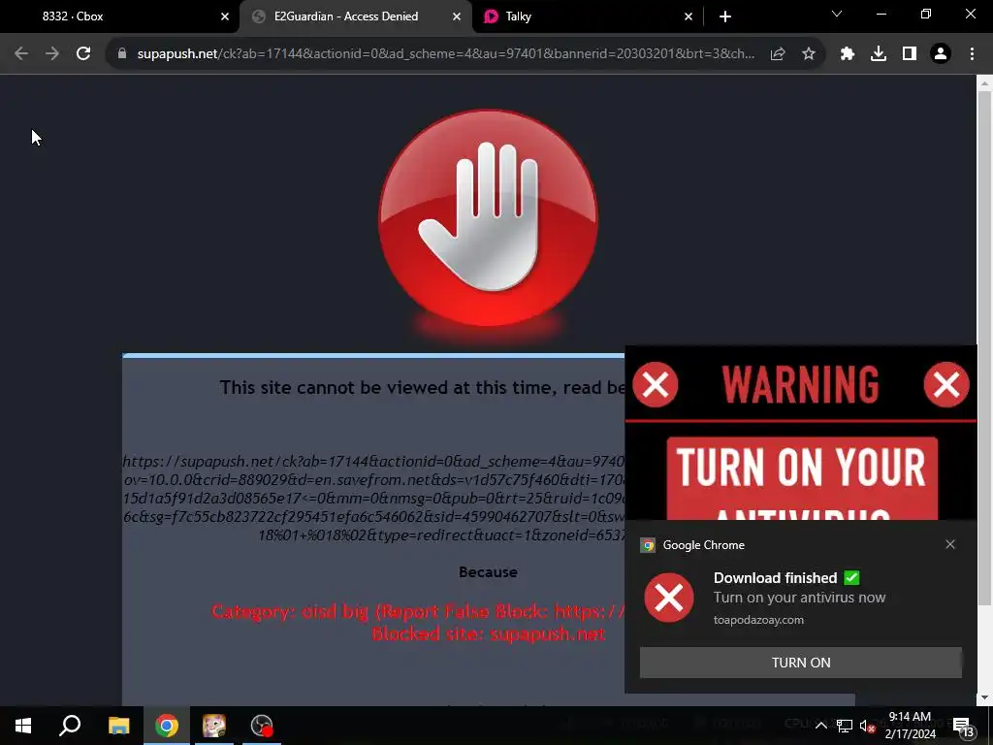
Task: Open the Windows Start menu
Action: (23, 726)
